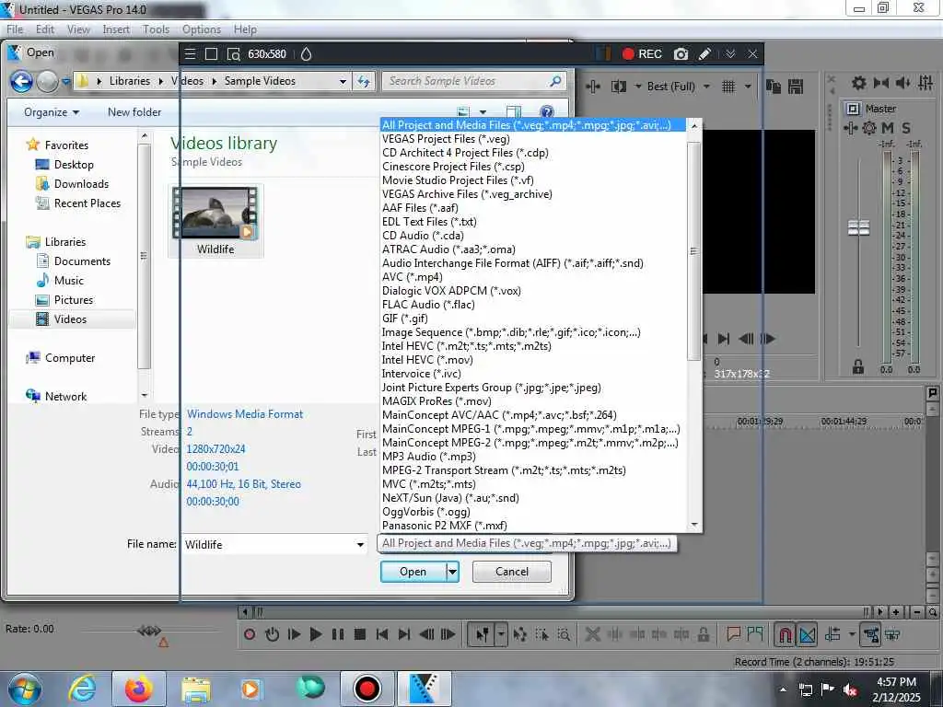Select Downloads in the navigation pane
This screenshot has width=943, height=707.
pos(81,184)
